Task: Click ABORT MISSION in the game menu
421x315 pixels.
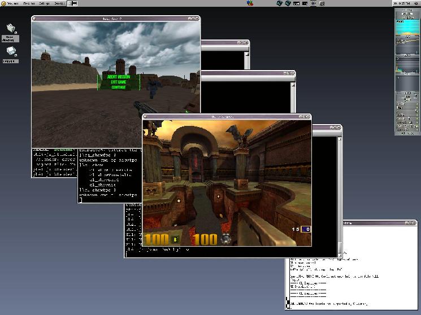Action: point(119,76)
